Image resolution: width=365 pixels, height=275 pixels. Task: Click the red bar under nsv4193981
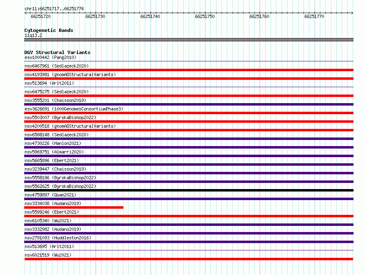(x=189, y=79)
